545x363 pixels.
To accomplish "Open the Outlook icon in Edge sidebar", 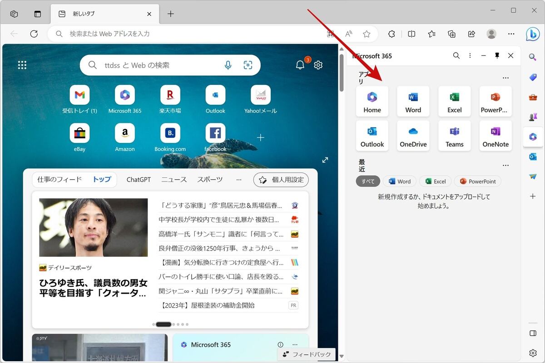I will [533, 157].
